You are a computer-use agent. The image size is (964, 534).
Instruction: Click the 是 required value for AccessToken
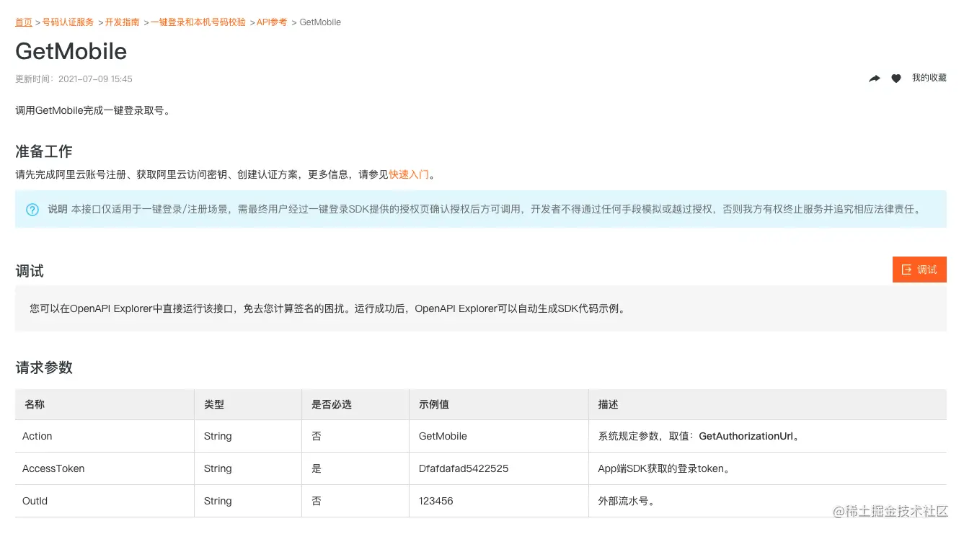(317, 468)
